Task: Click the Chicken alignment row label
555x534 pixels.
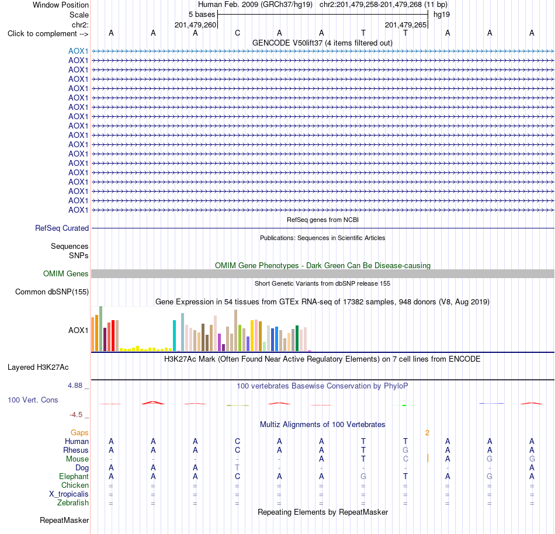Action: (75, 485)
